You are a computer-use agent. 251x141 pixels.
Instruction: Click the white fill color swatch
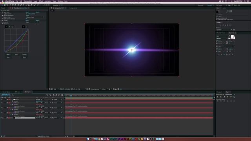click(x=232, y=36)
